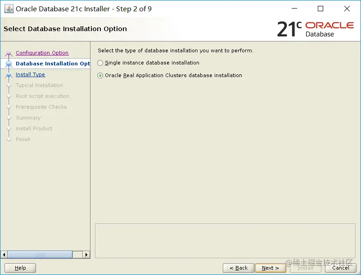
Task: Click the Install Product step text
Action: (34, 128)
